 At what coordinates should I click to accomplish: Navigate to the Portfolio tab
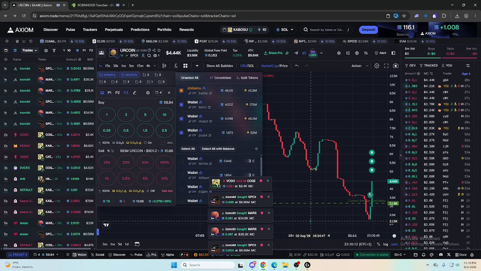(164, 30)
